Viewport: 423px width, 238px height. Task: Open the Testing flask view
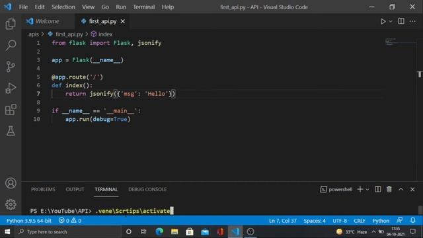click(11, 131)
